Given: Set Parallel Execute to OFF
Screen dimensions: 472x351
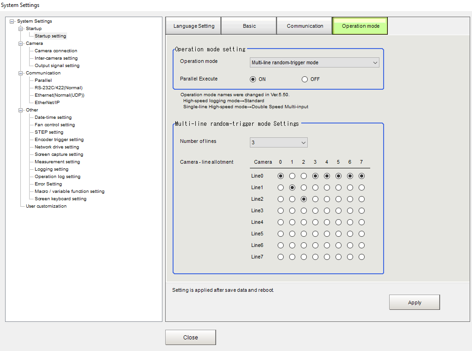Looking at the screenshot, I should tap(304, 79).
